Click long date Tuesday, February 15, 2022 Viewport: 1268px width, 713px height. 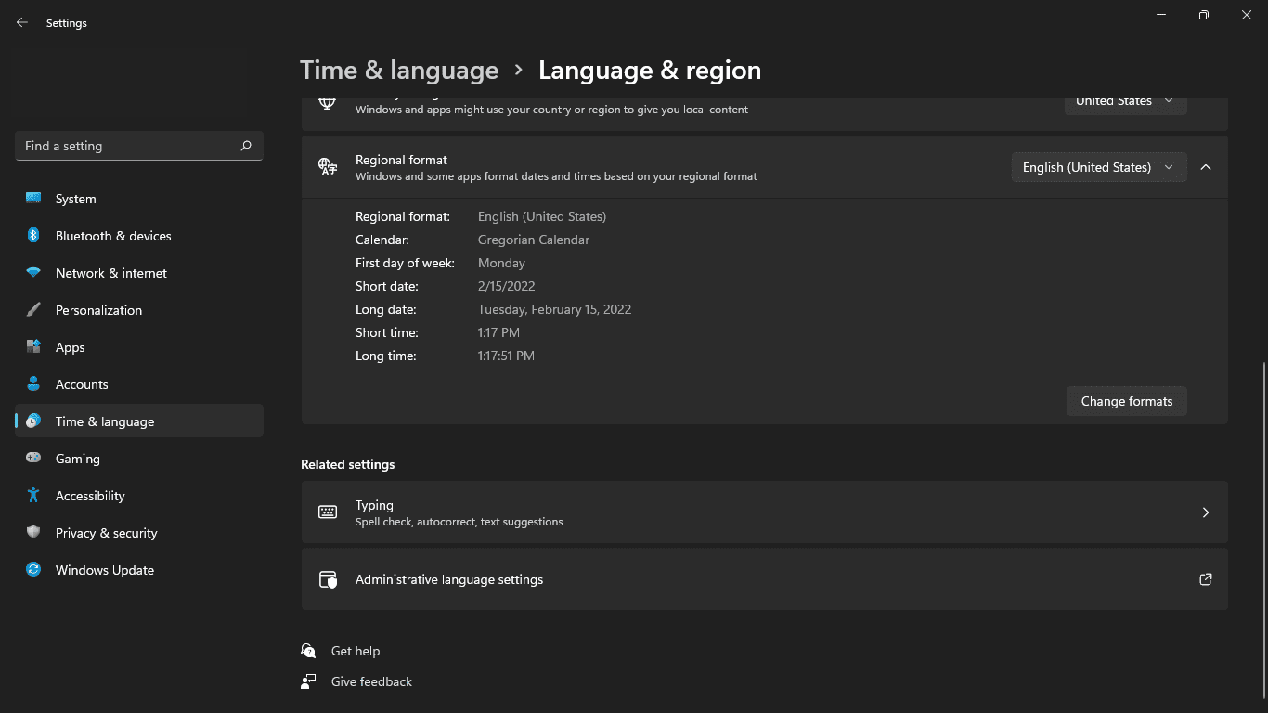tap(554, 309)
